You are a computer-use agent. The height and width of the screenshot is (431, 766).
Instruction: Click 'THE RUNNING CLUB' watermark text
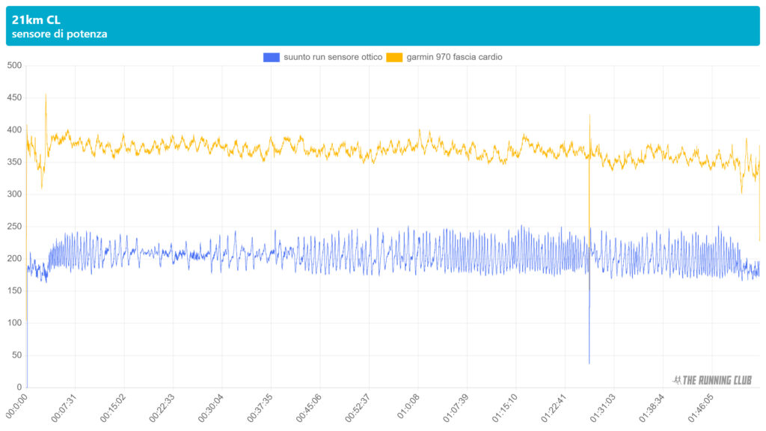click(x=718, y=380)
